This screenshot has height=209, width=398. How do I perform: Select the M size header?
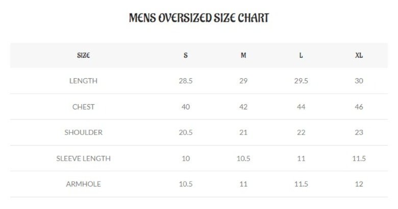(x=243, y=55)
